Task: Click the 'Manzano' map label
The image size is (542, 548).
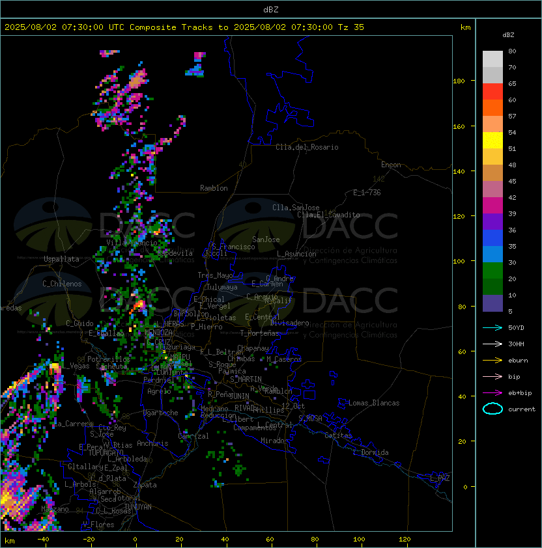Action: (x=55, y=509)
